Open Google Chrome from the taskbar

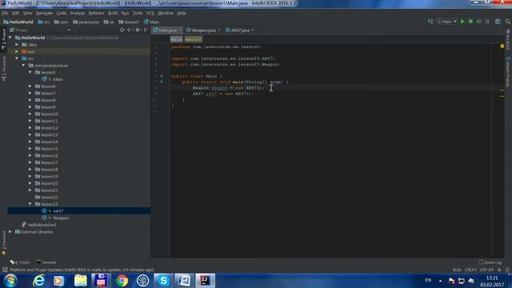point(122,281)
